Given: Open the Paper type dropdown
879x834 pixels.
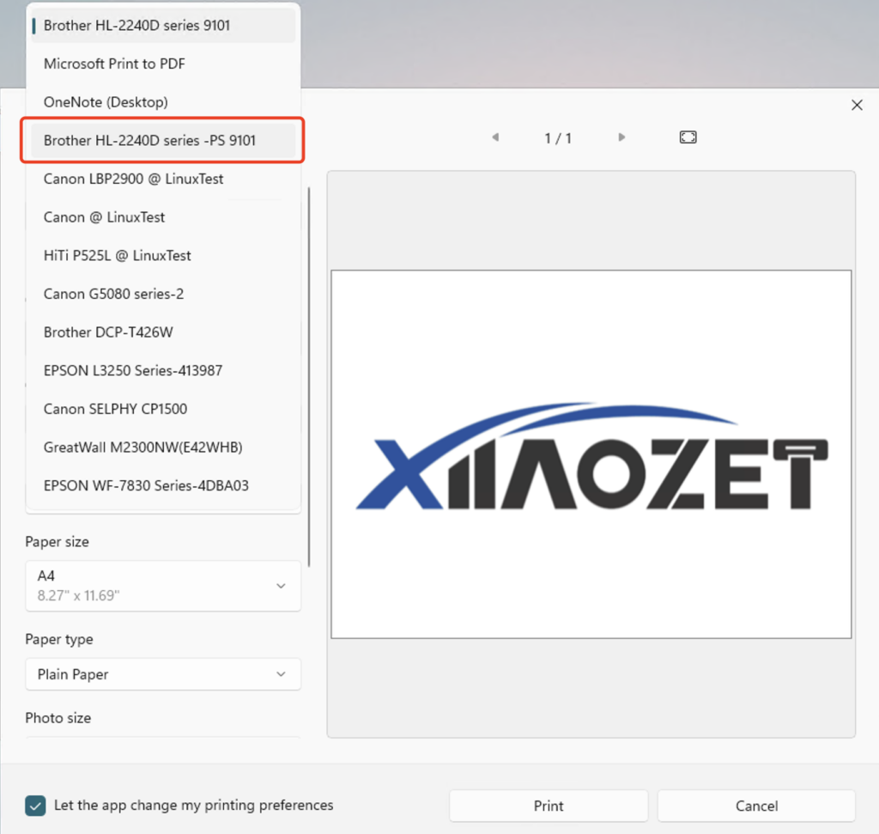Looking at the screenshot, I should point(163,674).
